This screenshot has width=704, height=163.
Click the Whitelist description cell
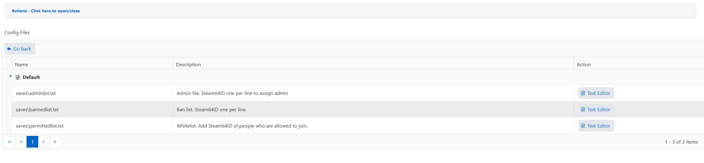(x=242, y=126)
